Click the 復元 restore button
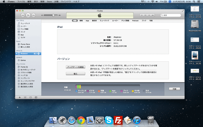The width and height of the screenshot is (203, 127). [x=76, y=74]
